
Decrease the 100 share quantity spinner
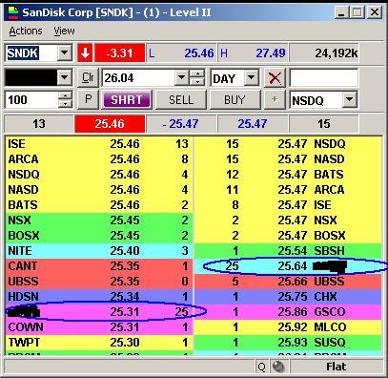[65, 104]
